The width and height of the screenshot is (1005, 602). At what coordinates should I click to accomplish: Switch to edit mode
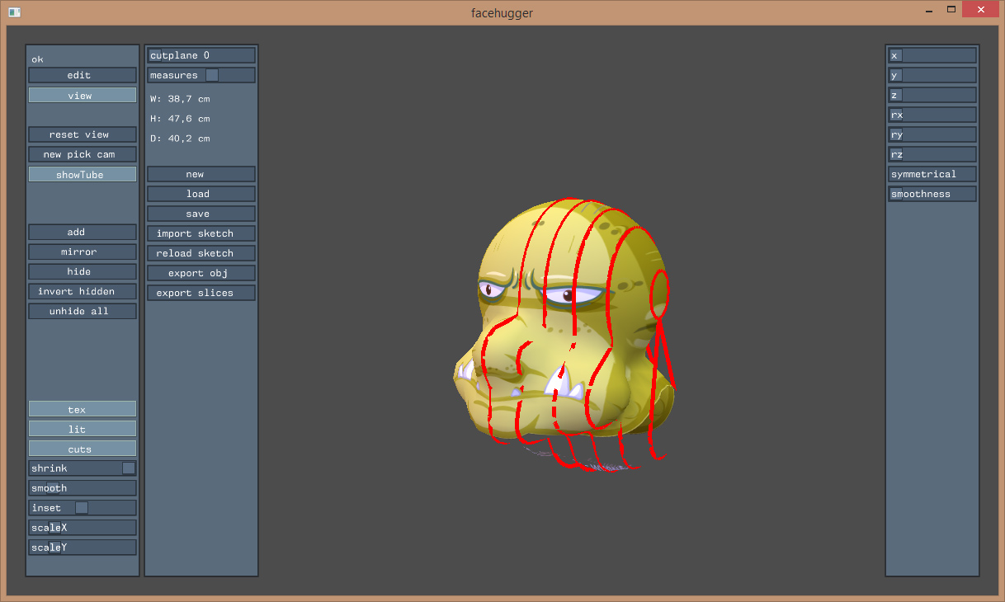pyautogui.click(x=82, y=75)
